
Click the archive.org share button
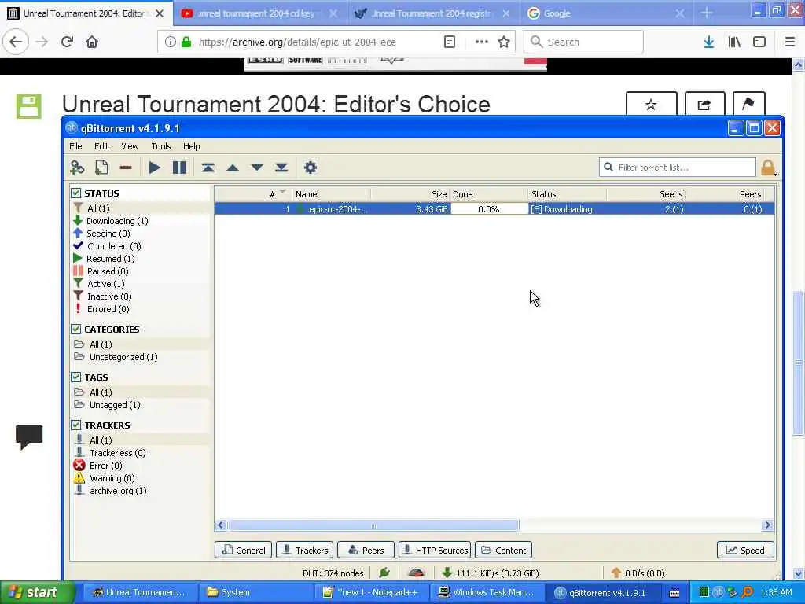(704, 105)
